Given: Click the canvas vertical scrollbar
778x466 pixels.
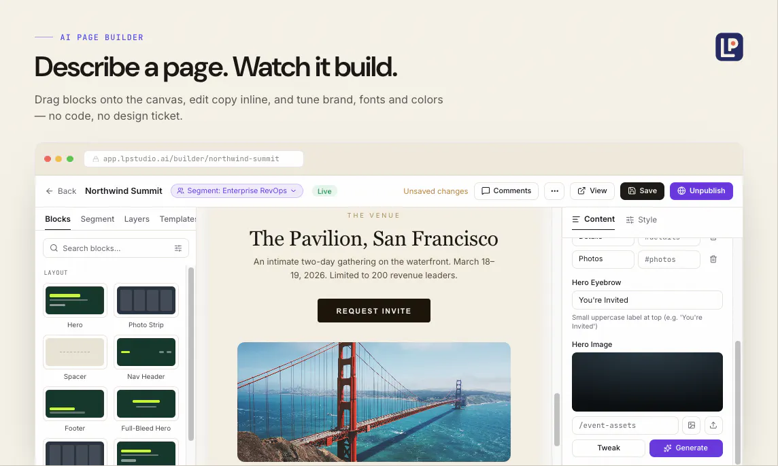Looking at the screenshot, I should 557,419.
